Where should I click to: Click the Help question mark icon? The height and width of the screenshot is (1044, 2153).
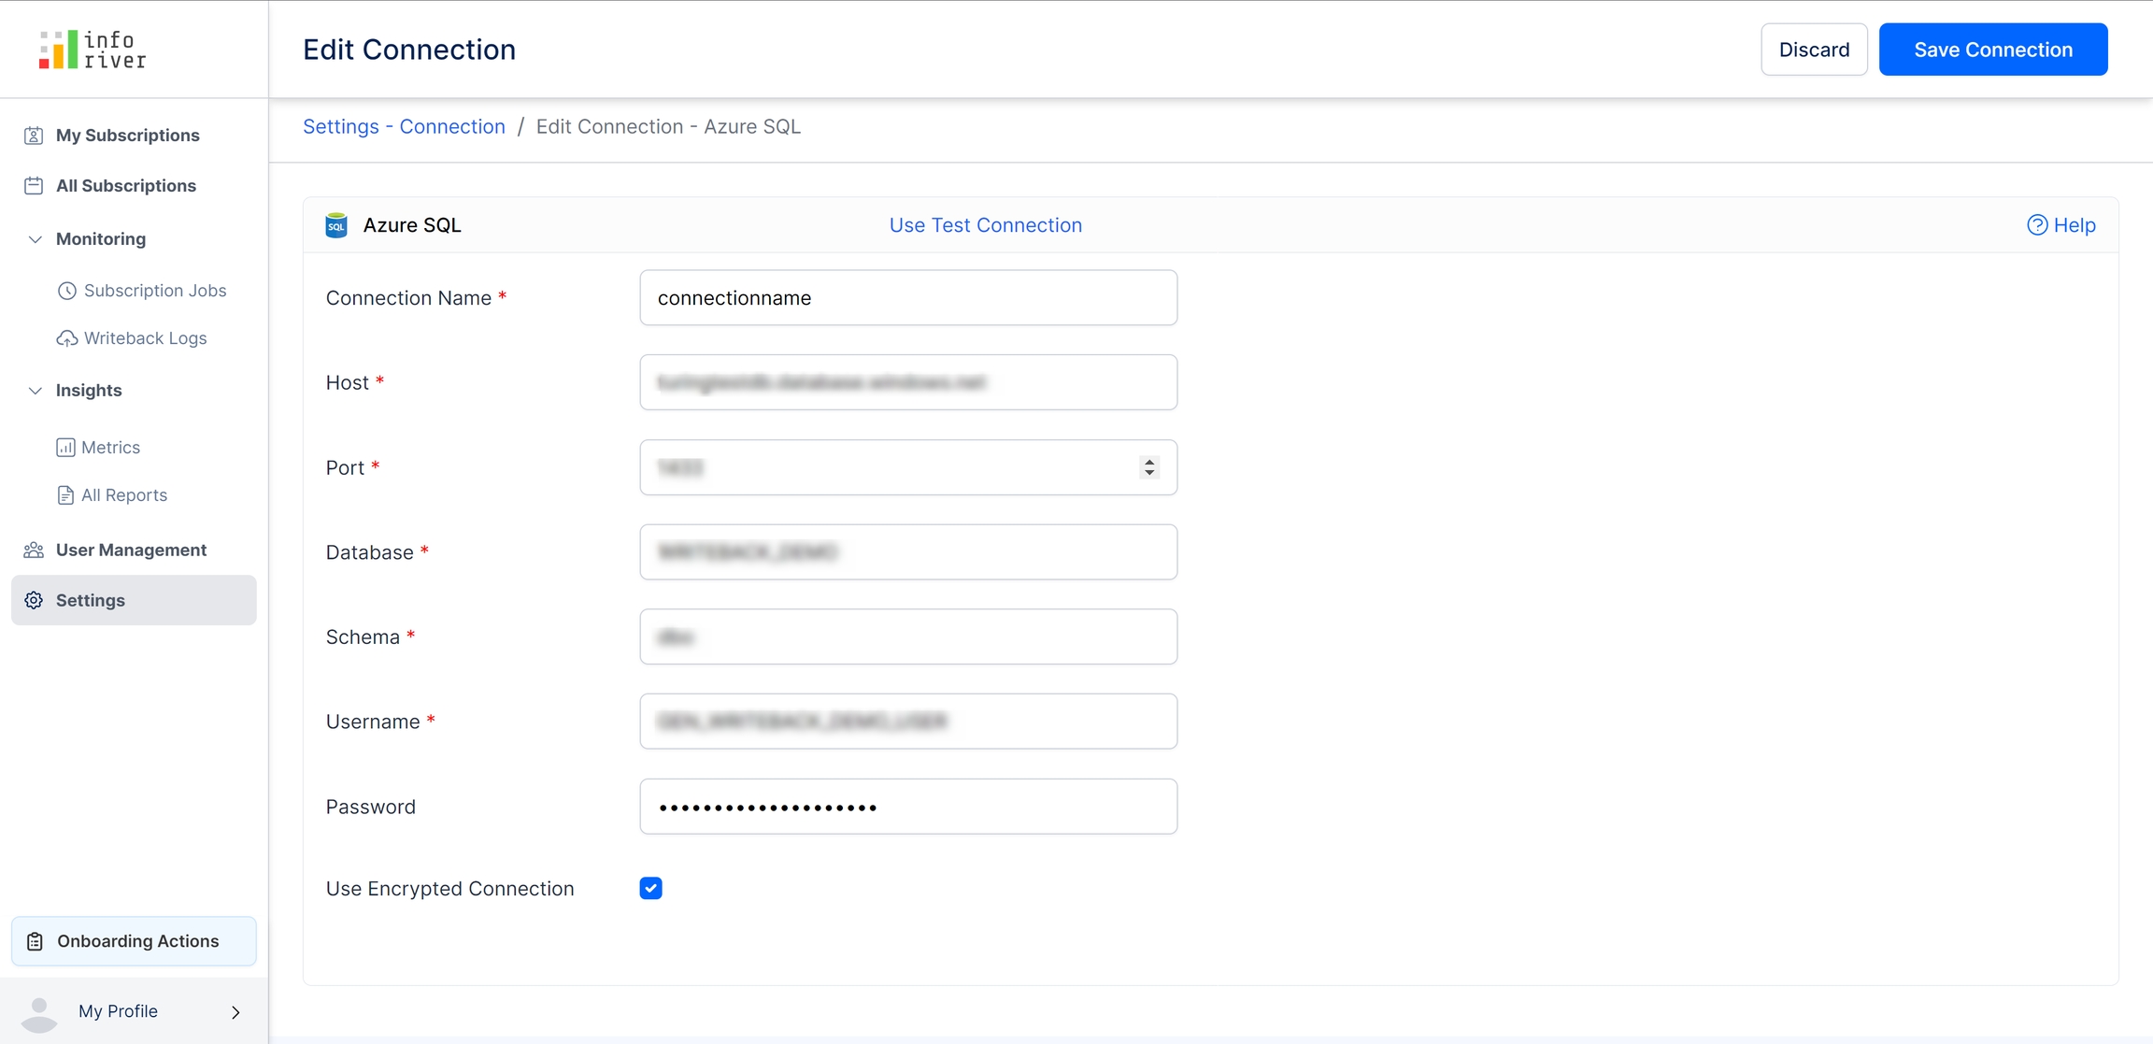(x=2037, y=225)
